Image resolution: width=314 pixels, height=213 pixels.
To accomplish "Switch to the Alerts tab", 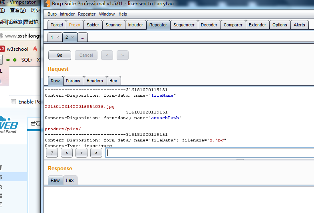I will pos(299,25).
